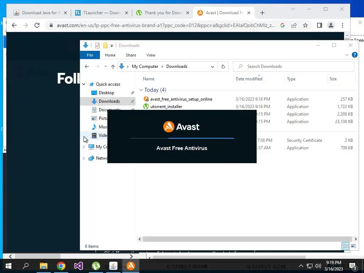Open Java installer from taskbar
The height and width of the screenshot is (273, 364).
pyautogui.click(x=113, y=266)
